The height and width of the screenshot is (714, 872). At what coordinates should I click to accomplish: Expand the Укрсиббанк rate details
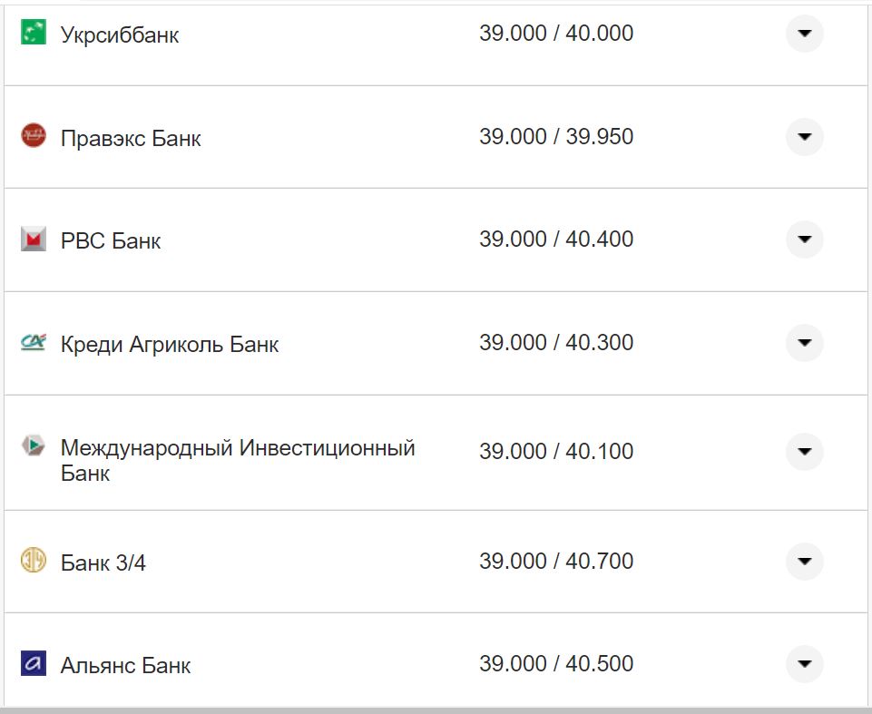[804, 34]
